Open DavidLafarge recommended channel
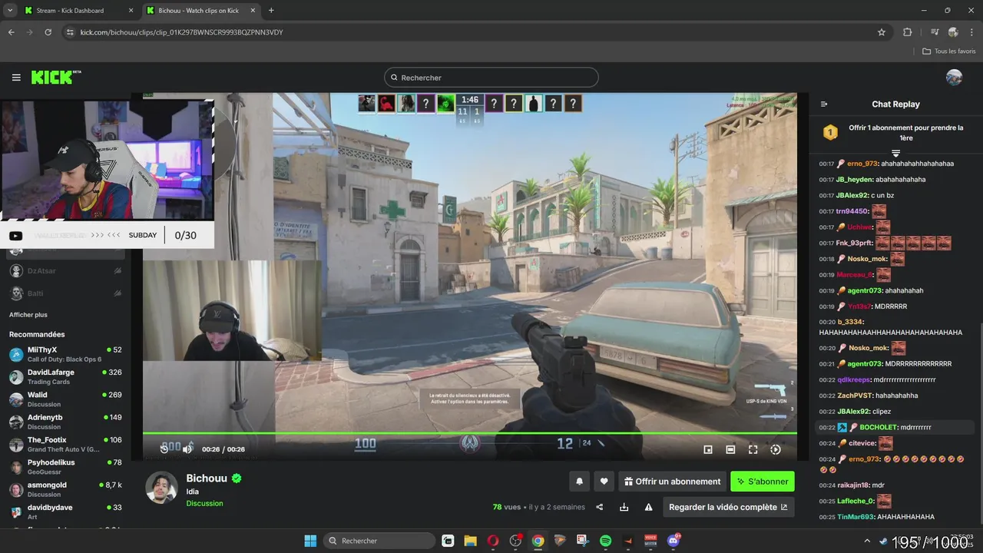The height and width of the screenshot is (553, 983). click(65, 377)
